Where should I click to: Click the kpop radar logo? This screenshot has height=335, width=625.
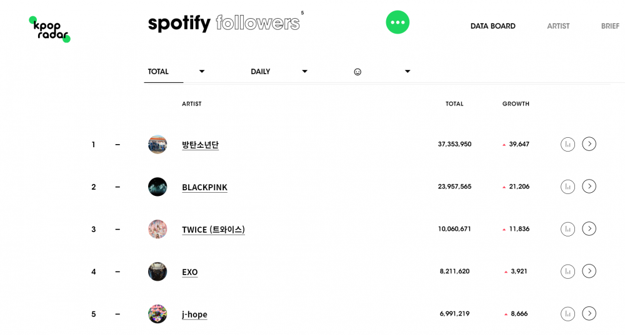tap(49, 29)
